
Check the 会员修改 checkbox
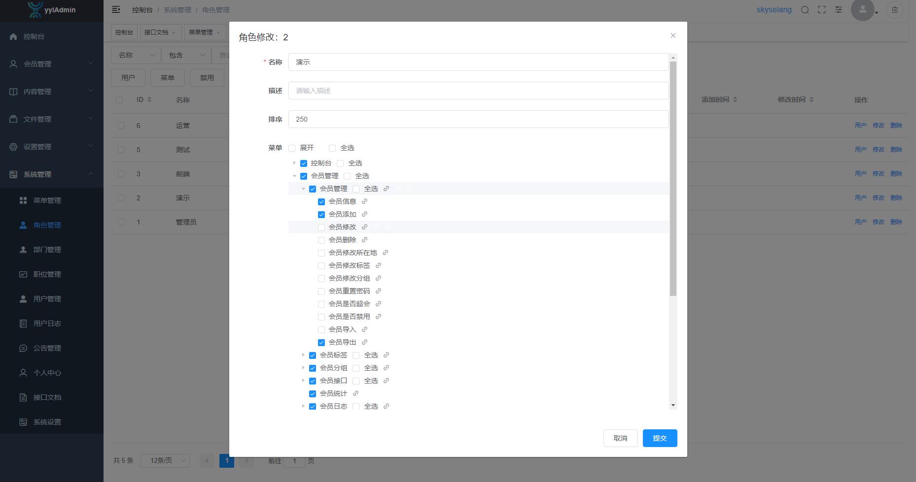tap(321, 227)
